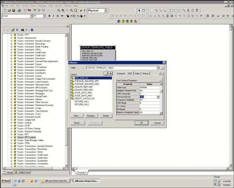Click UDP grid vertical scrollbar down arrow
Screen dimensions: 234x188
tap(161, 113)
